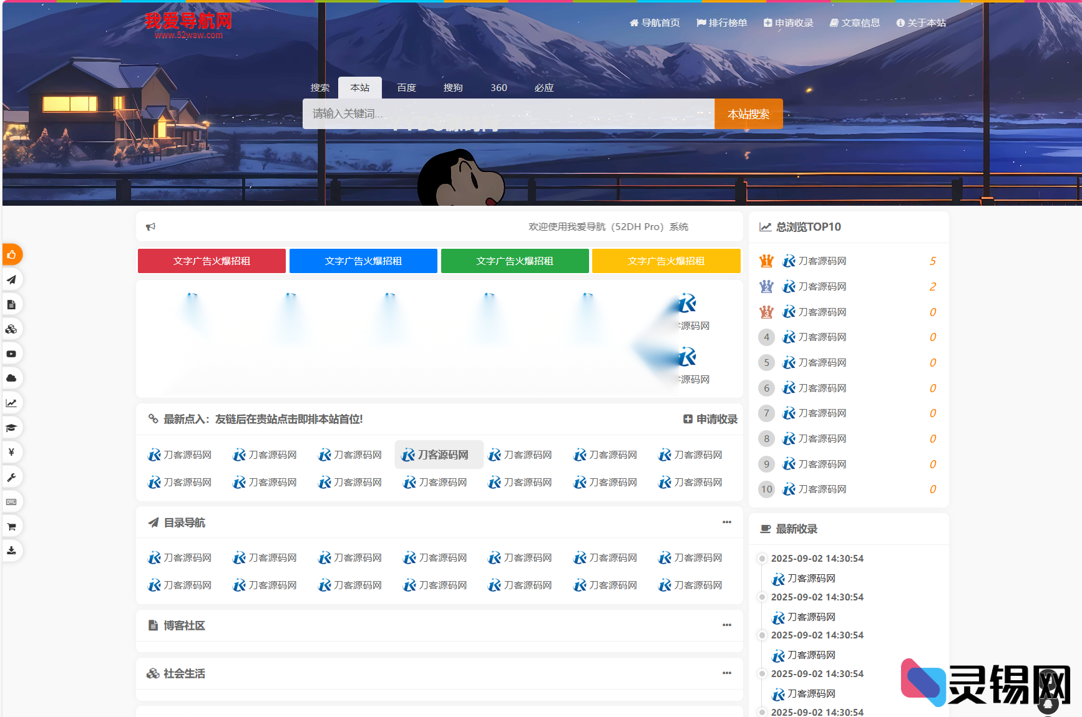Click the red 文字广告火爆招租 banner
The height and width of the screenshot is (717, 1082).
[212, 261]
